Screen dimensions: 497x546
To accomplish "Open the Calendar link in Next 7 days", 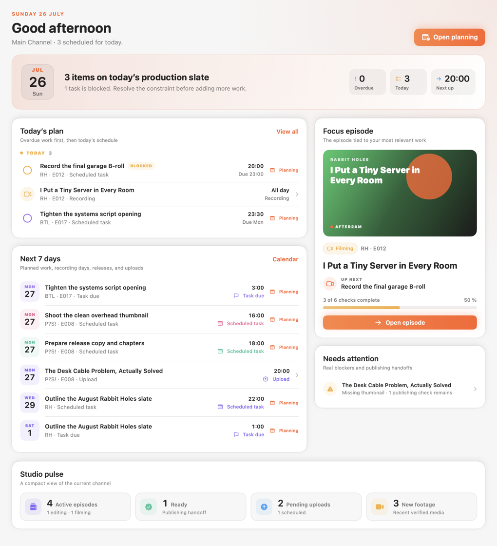I will 286,259.
